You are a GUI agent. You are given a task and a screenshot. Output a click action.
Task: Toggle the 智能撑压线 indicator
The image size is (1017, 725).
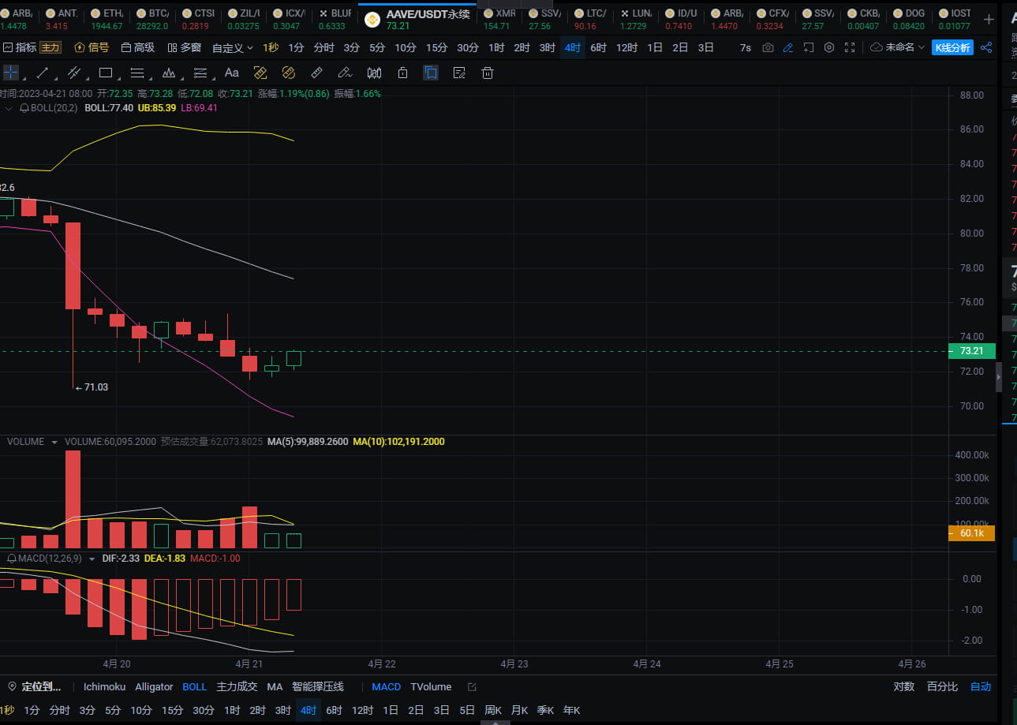(x=318, y=686)
